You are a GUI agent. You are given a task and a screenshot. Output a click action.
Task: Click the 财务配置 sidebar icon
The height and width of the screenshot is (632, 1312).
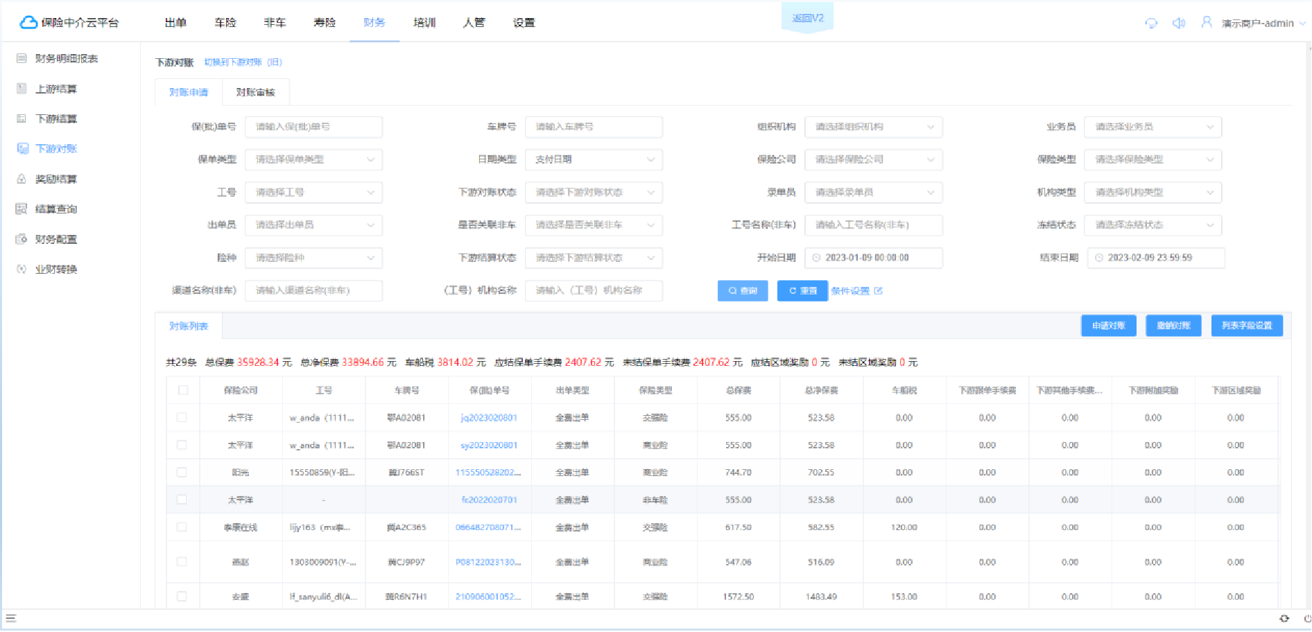(x=21, y=239)
